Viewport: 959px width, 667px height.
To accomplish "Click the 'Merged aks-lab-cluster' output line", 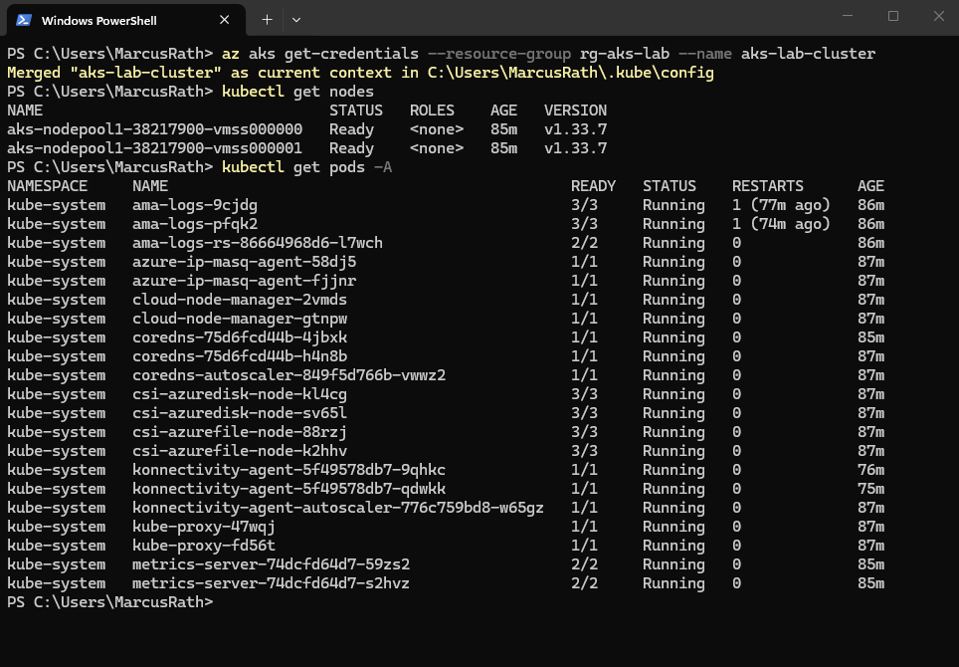I will coord(359,73).
